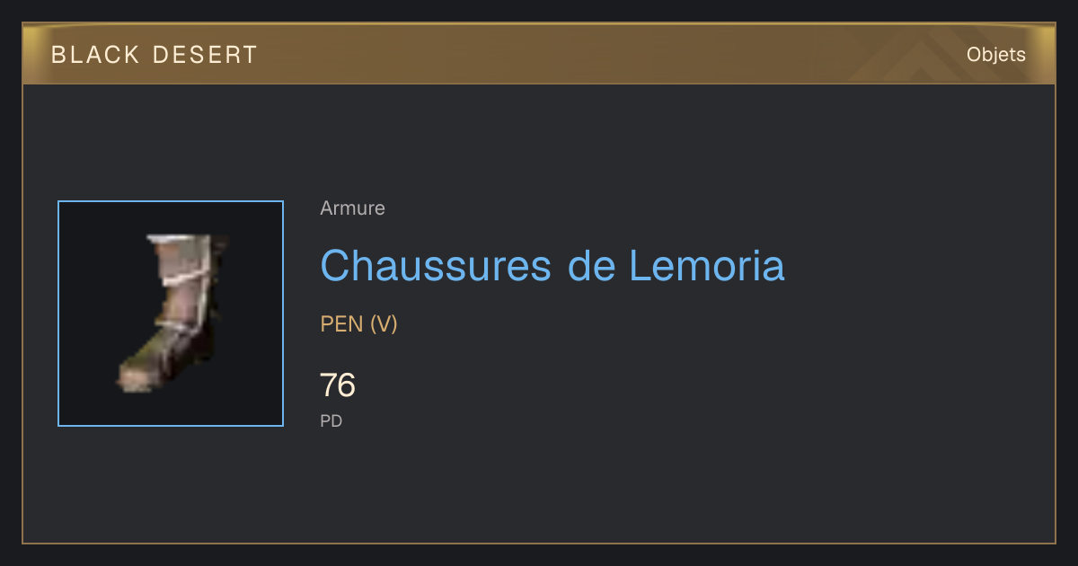1078x566 pixels.
Task: Click the BLACK DESERT header title
Action: pos(155,55)
